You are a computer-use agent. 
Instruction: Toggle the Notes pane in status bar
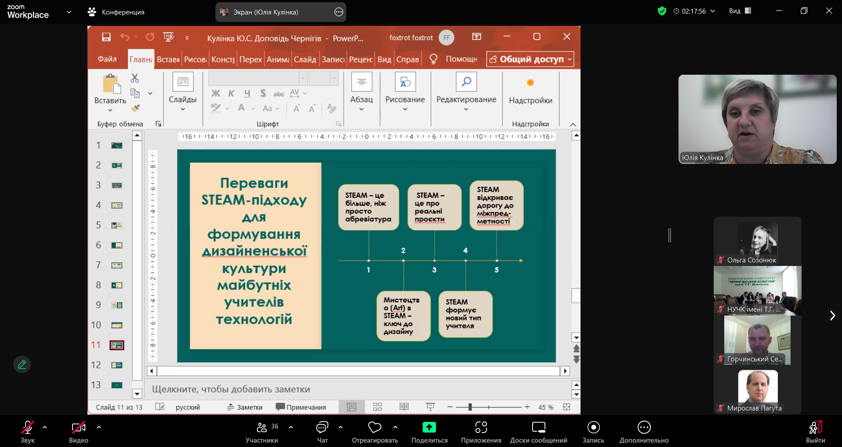pyautogui.click(x=245, y=407)
